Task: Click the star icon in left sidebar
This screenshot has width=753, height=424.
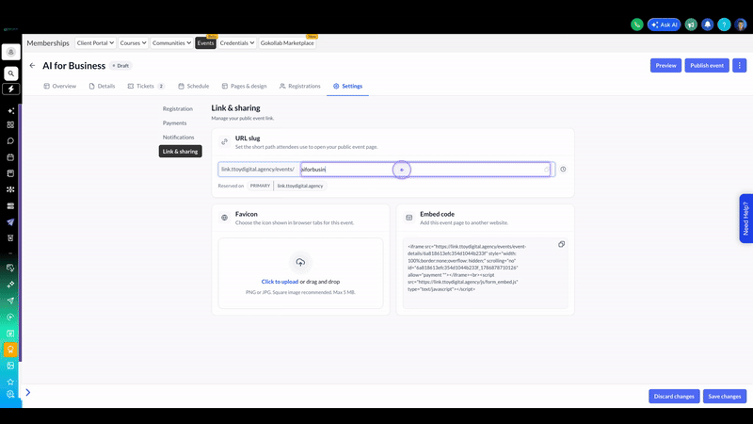Action: [10, 382]
